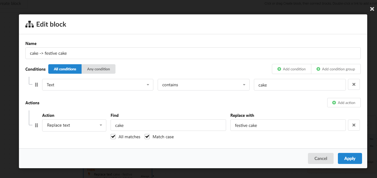Viewport: 377px width, 178px height.
Task: Switch to Any condition toggle
Action: [x=98, y=69]
